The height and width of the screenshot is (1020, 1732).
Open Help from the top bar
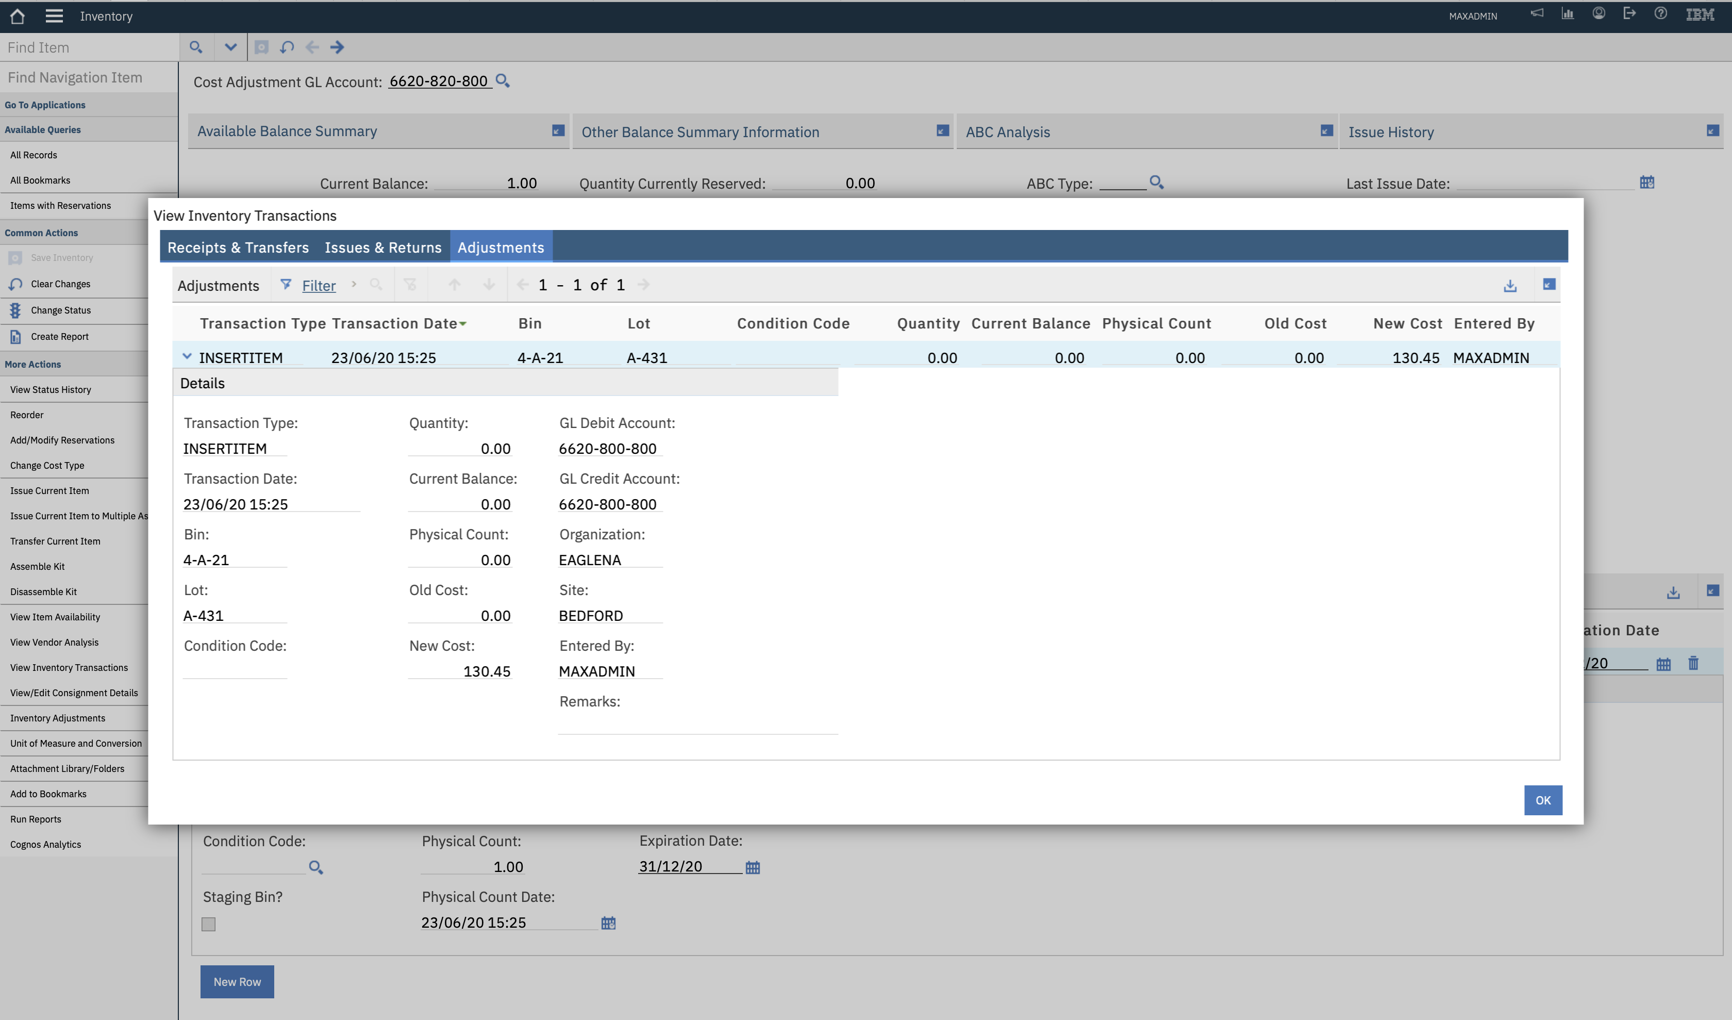click(1661, 14)
